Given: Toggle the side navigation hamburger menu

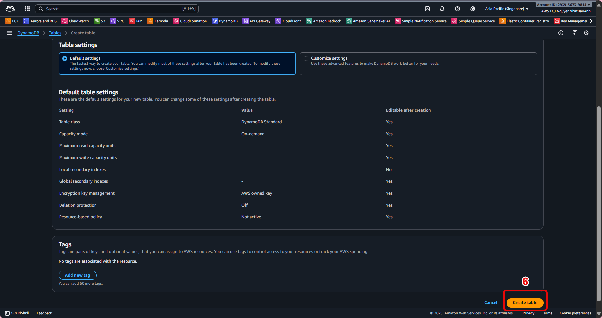Looking at the screenshot, I should [9, 33].
